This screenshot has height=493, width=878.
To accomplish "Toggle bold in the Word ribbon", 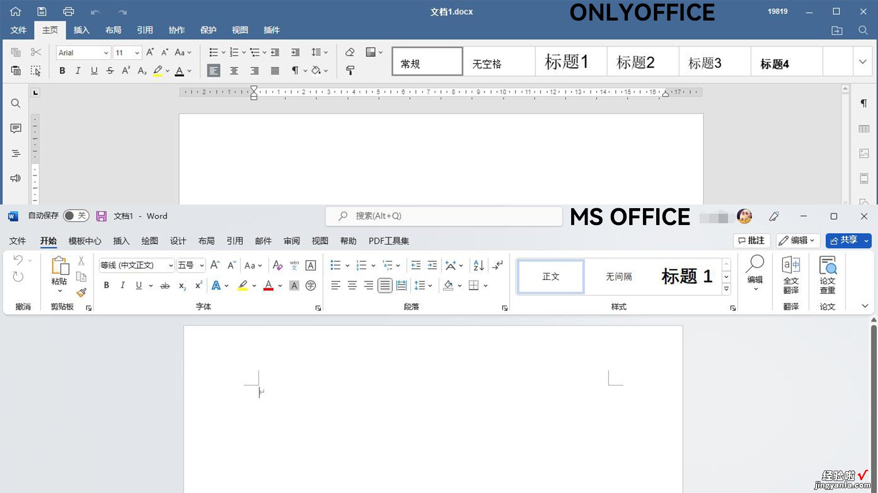I will [106, 285].
